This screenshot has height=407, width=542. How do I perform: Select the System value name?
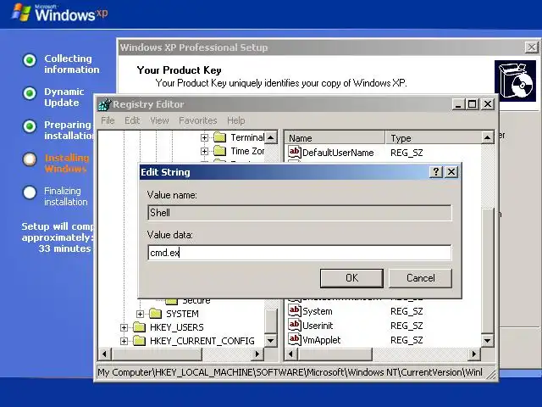[x=318, y=311]
